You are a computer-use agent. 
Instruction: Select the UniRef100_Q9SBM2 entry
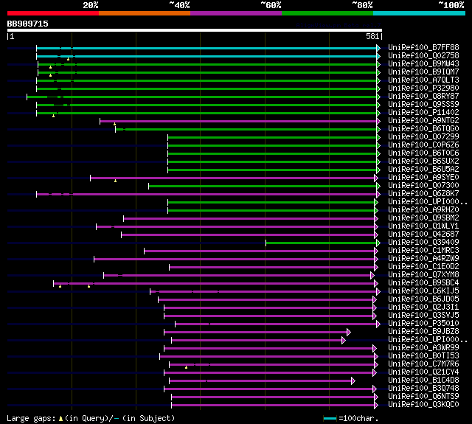click(423, 218)
